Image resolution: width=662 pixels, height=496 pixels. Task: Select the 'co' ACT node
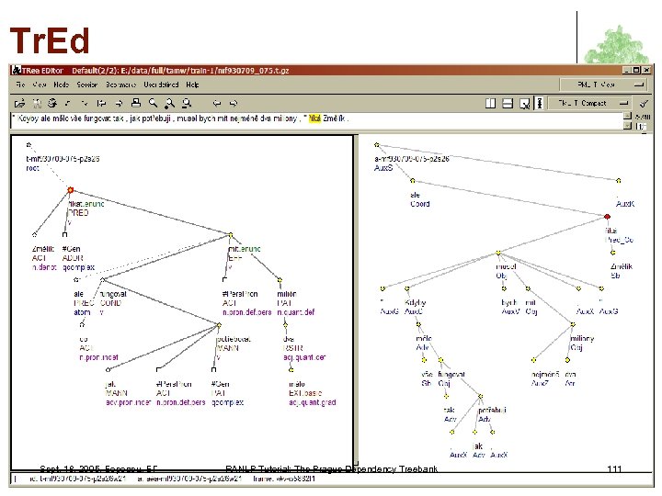pyautogui.click(x=82, y=325)
